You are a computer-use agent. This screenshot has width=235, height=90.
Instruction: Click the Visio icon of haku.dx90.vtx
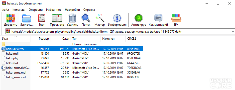click(3, 49)
